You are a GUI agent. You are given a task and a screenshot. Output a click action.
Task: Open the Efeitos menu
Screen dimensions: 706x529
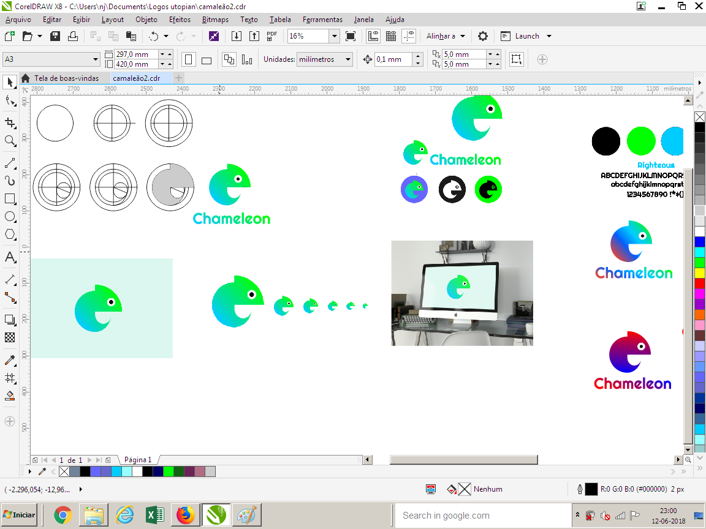click(180, 20)
